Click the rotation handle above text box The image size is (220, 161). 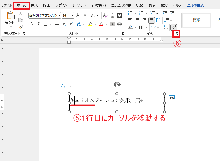point(117,84)
